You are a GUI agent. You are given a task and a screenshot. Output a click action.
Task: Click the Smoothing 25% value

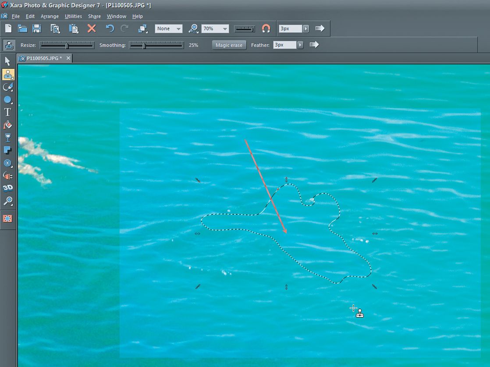click(193, 45)
